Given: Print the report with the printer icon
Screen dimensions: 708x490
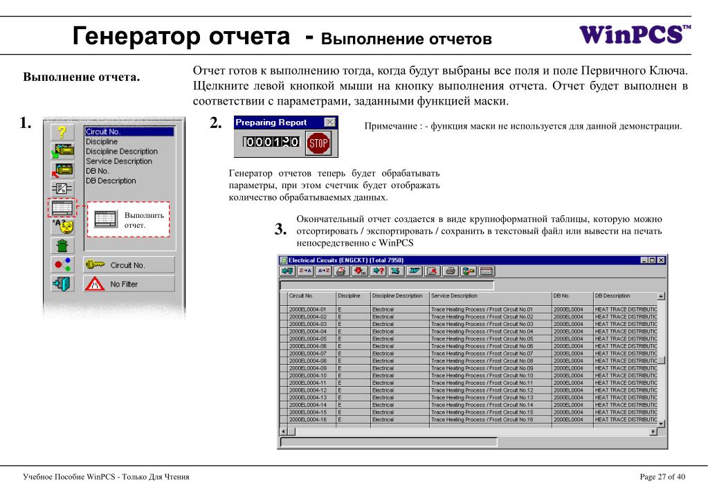Looking at the screenshot, I should [450, 271].
